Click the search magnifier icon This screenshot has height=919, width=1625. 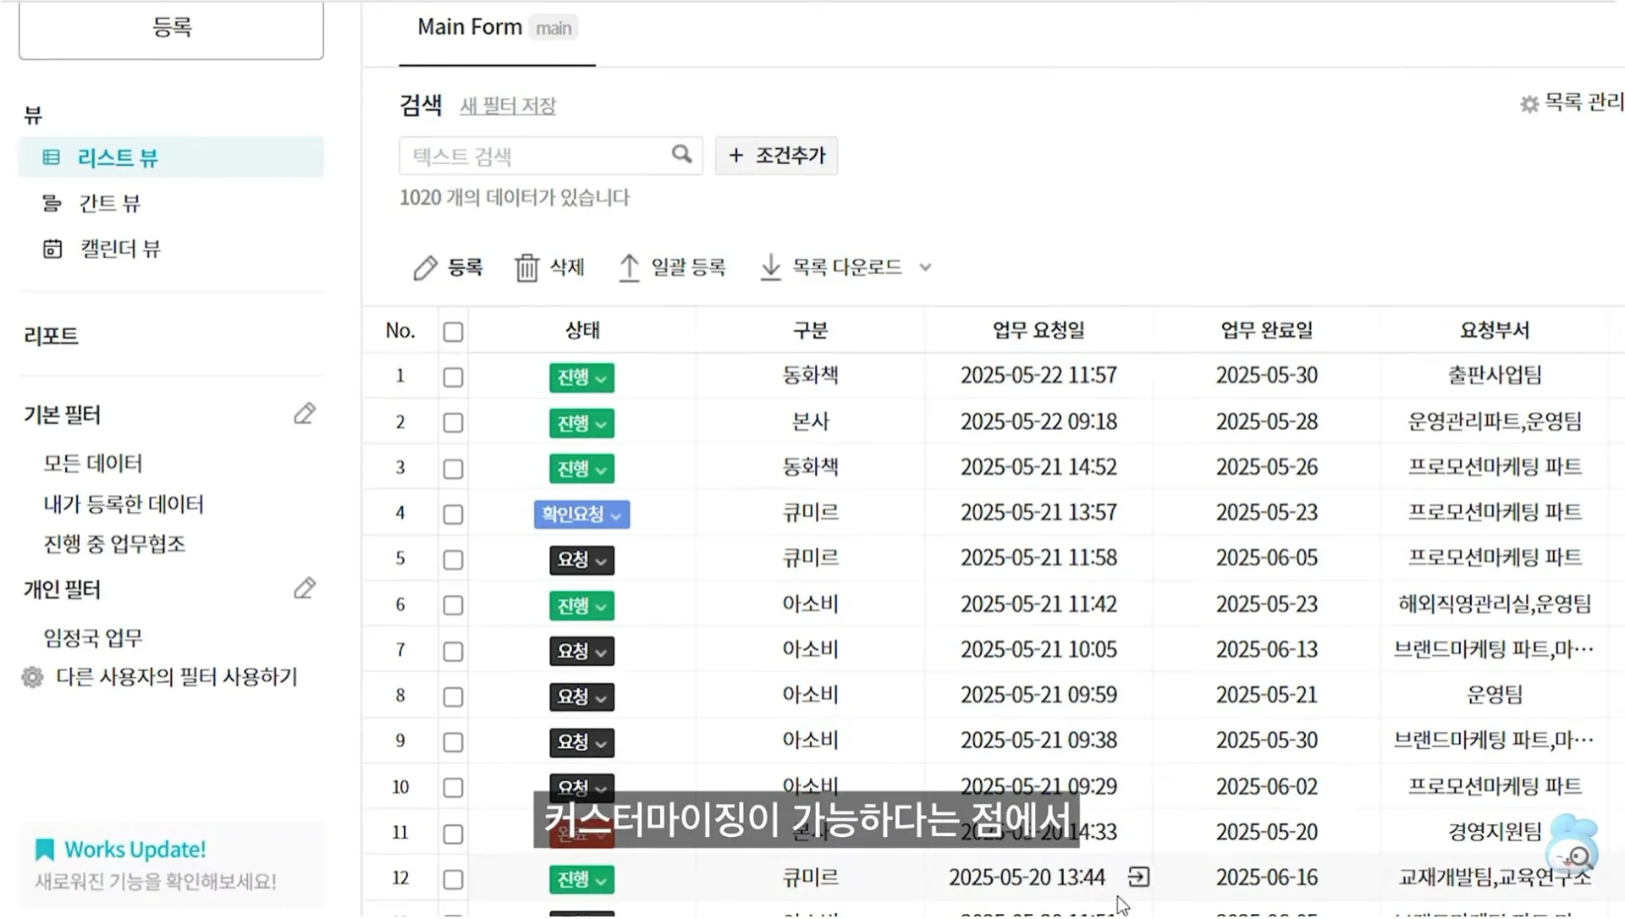point(681,156)
